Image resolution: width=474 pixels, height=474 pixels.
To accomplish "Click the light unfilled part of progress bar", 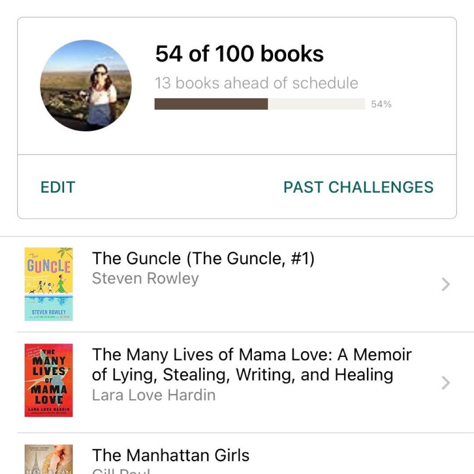I will [x=316, y=104].
